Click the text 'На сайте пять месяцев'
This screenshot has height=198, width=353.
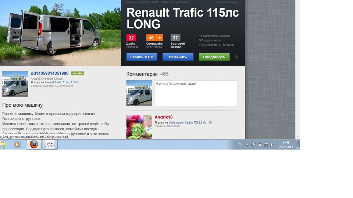click(x=214, y=36)
